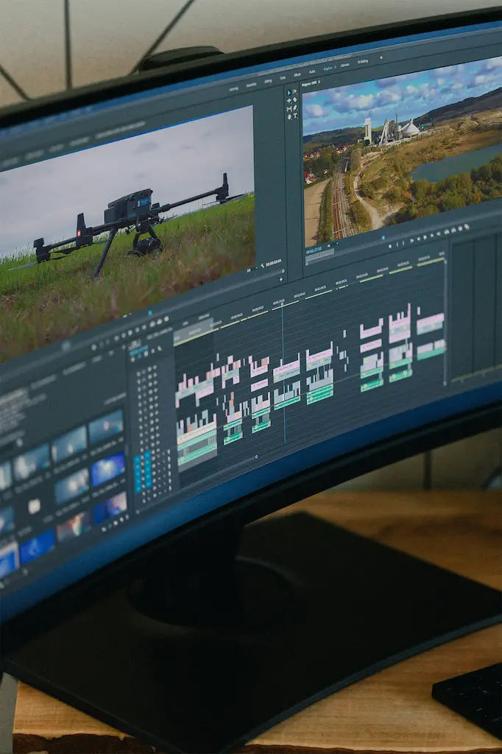Select the top-right clip thumbnail in the Project panel

(x=106, y=426)
